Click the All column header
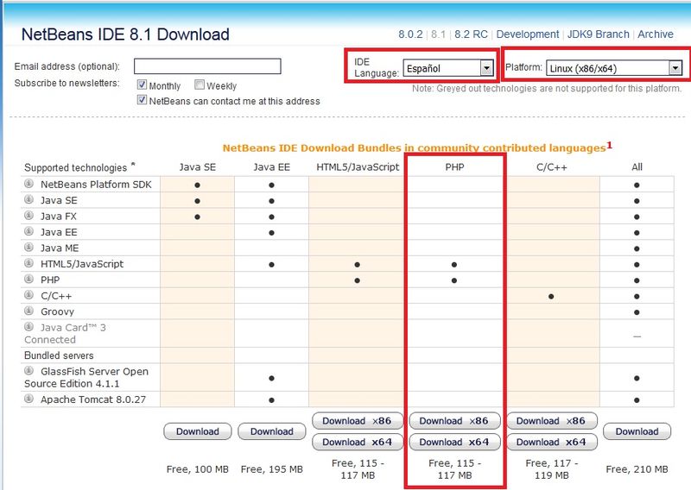Viewport: 691px width, 490px height. click(x=637, y=166)
